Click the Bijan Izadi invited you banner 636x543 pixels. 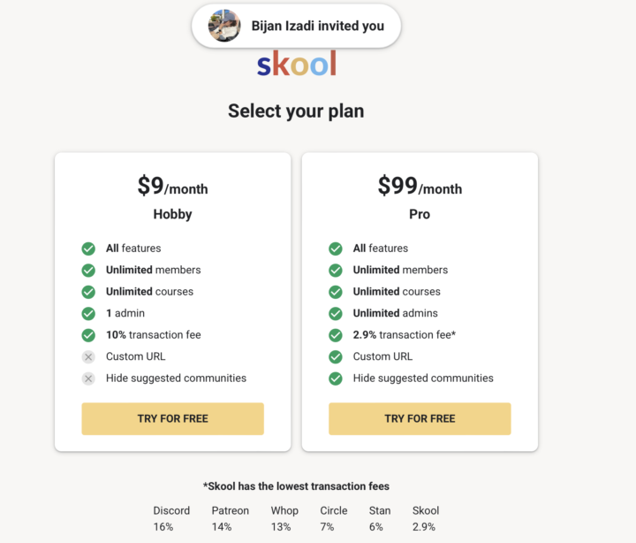click(x=296, y=26)
